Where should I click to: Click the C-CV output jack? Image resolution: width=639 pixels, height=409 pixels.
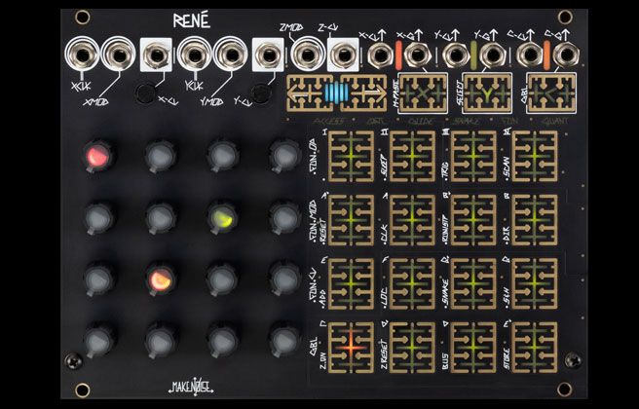(x=530, y=55)
